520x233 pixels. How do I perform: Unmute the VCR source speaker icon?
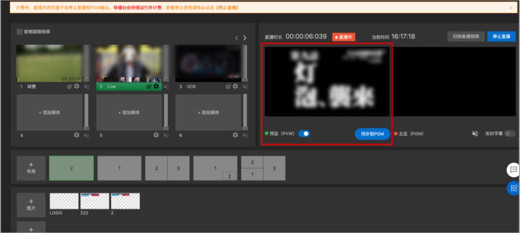point(246,87)
